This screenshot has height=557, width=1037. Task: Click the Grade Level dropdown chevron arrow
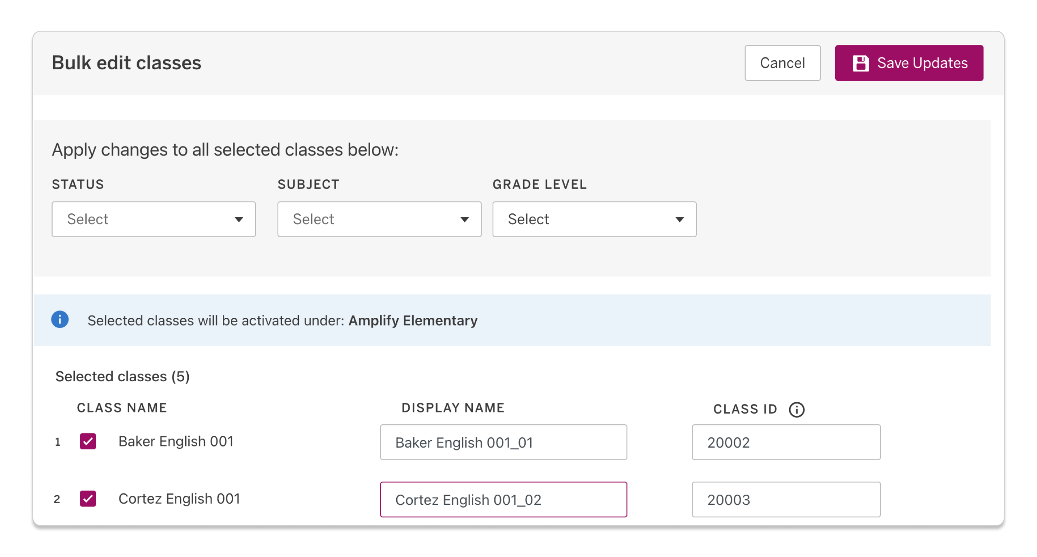pyautogui.click(x=679, y=219)
